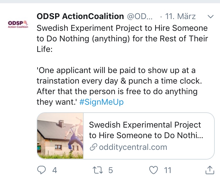The height and width of the screenshot is (183, 220).
Task: Click the truncated @OD... handle
Action: tap(140, 16)
